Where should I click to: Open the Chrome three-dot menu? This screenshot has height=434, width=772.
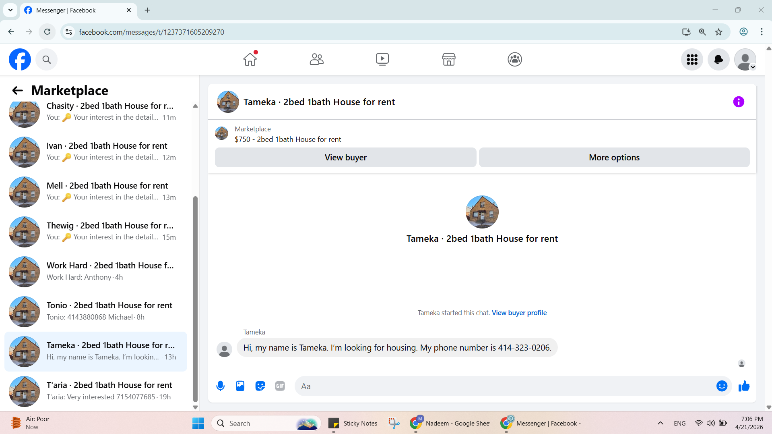762,32
